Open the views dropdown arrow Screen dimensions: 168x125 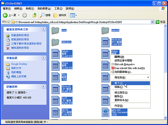pos(76,15)
